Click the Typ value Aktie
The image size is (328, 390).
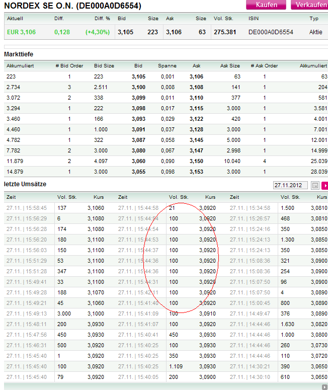(316, 32)
